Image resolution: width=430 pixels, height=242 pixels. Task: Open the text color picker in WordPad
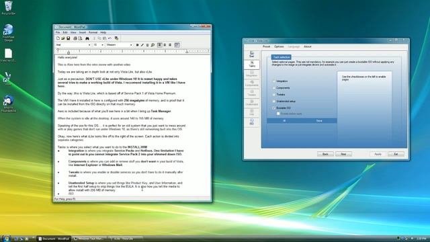coord(153,45)
